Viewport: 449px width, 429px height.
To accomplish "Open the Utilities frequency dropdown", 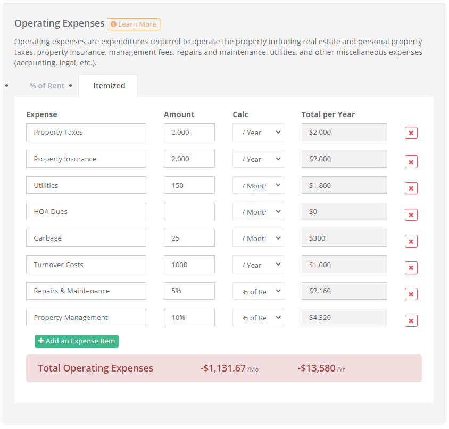I will tap(258, 185).
